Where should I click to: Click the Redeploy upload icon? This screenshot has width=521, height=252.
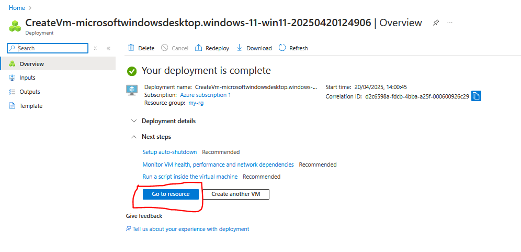198,48
